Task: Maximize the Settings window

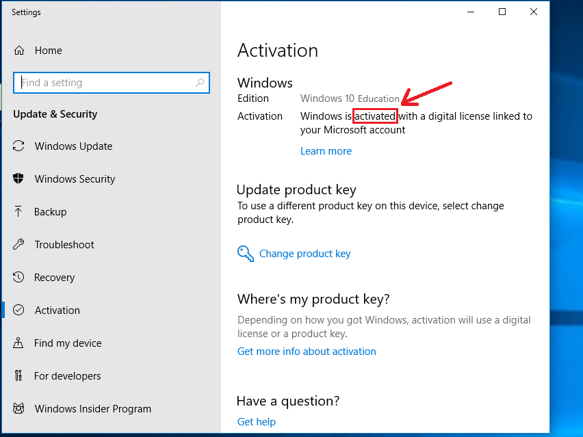Action: 502,12
